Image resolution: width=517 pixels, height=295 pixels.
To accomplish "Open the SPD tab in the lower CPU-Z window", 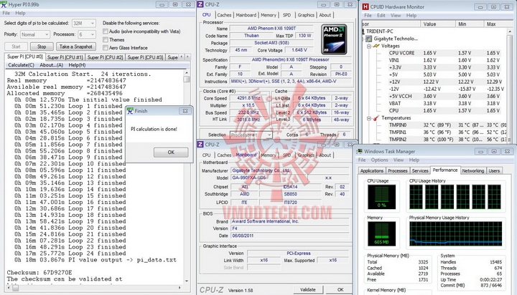I will tap(287, 155).
